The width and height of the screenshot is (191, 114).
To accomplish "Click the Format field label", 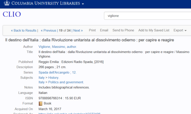I will [x=28, y=103].
